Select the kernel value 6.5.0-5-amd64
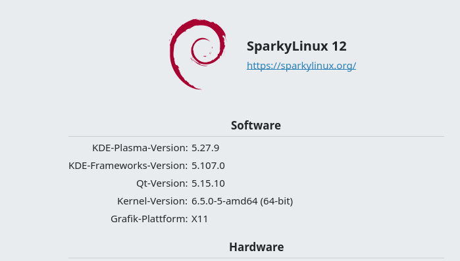The height and width of the screenshot is (261, 460). pos(224,201)
